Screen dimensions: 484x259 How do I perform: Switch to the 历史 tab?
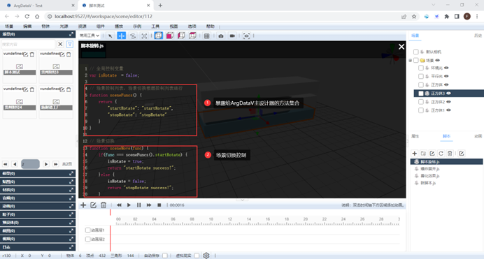click(478, 36)
